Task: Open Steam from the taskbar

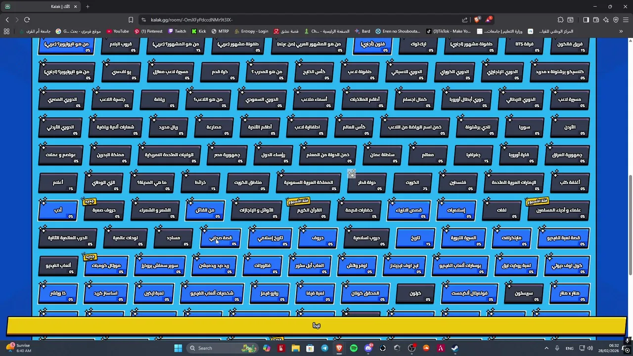Action: tap(455, 348)
